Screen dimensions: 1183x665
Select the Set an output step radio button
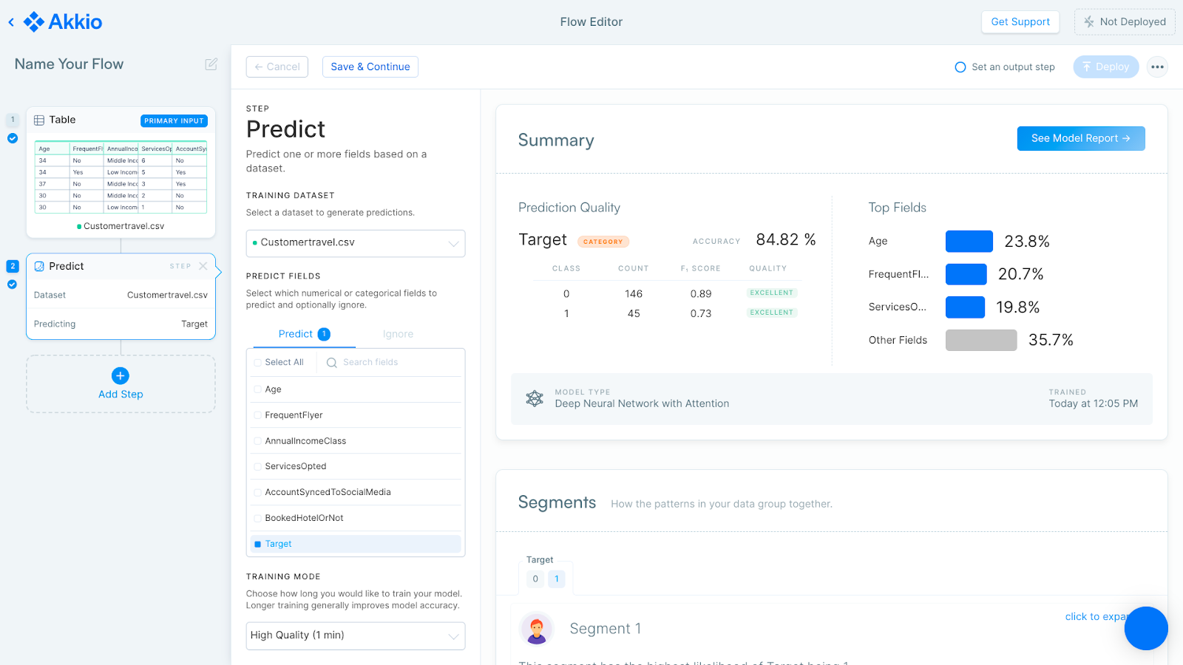tap(960, 66)
